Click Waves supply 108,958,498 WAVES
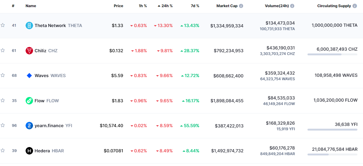 coord(336,75)
